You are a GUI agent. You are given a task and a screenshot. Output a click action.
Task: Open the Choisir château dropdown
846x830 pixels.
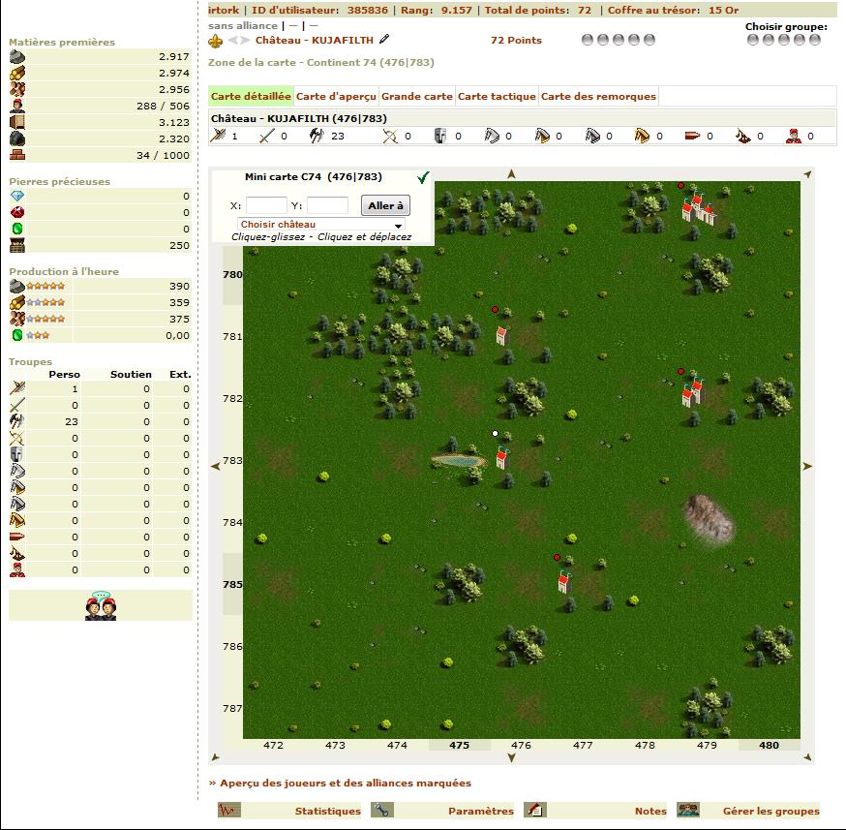pyautogui.click(x=321, y=225)
